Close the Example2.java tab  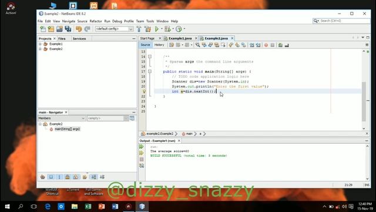[232, 38]
